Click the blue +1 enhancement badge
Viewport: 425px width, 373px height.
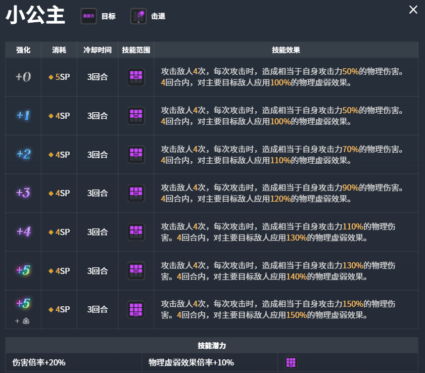23,115
